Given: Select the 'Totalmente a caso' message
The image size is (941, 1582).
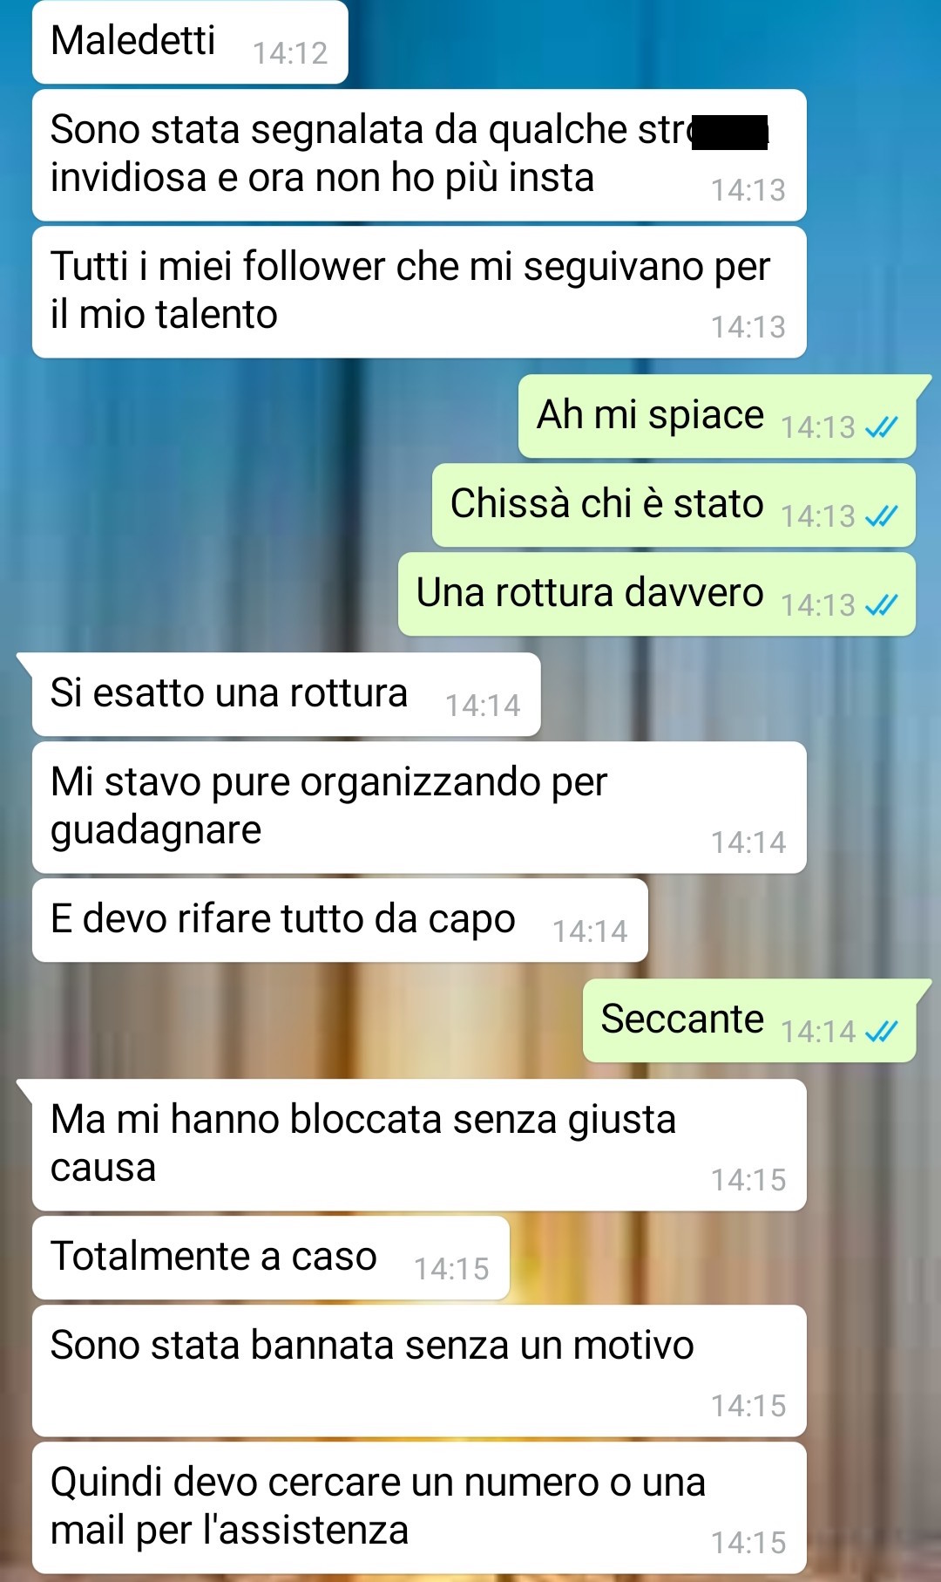Looking at the screenshot, I should [x=270, y=1258].
